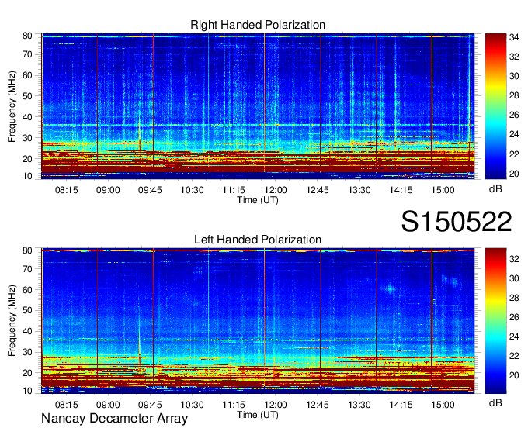This screenshot has height=428, width=528.
Task: Click the 28 dB value on the Left Handed colorbar
Action: click(514, 298)
